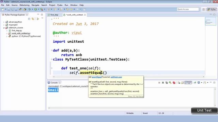The height and width of the screenshot is (122, 218).
Task: Switch to the first_step editor tab
Action: click(x=54, y=15)
